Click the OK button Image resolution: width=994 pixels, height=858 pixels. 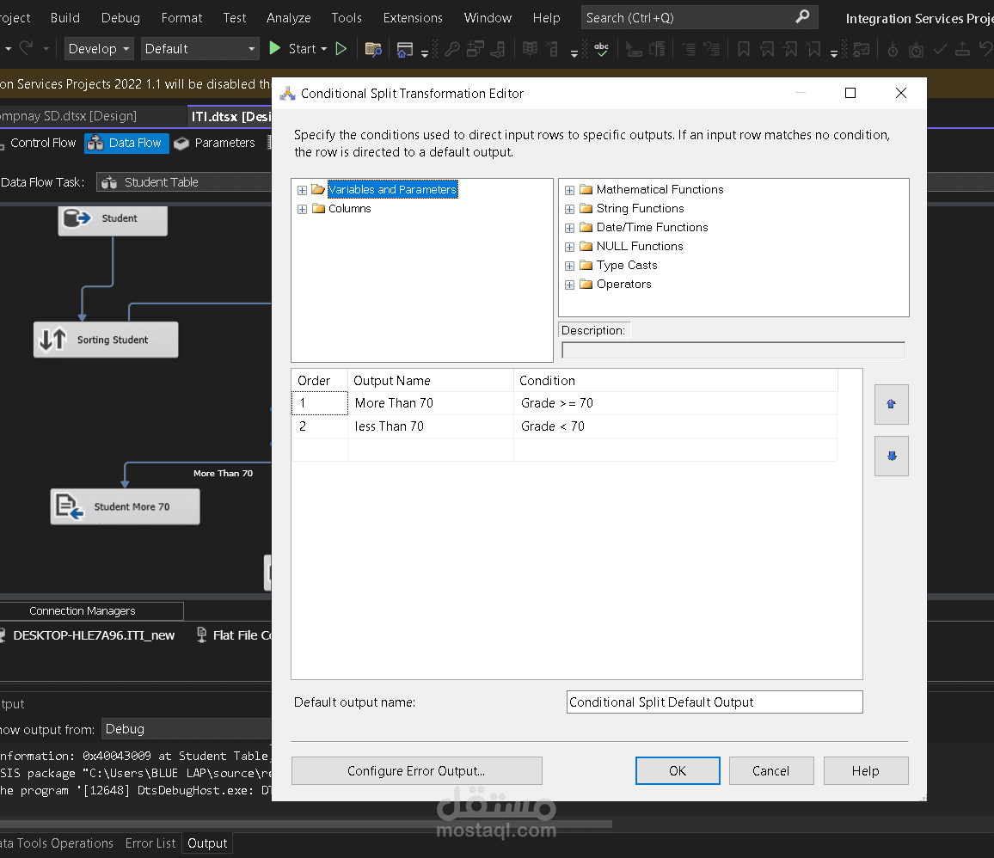point(678,770)
